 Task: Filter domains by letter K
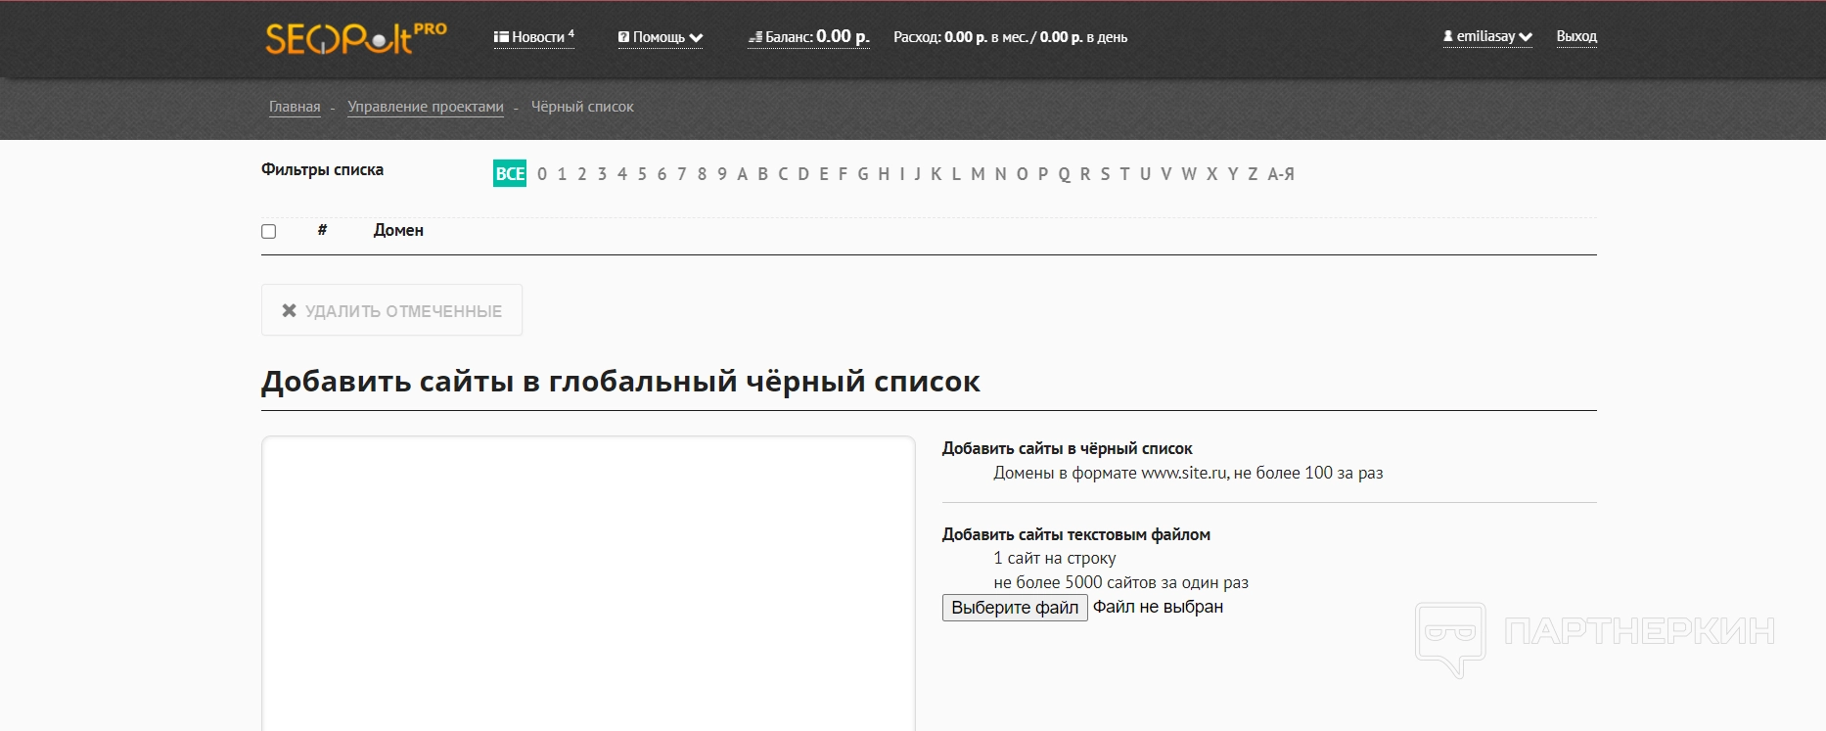(x=936, y=174)
